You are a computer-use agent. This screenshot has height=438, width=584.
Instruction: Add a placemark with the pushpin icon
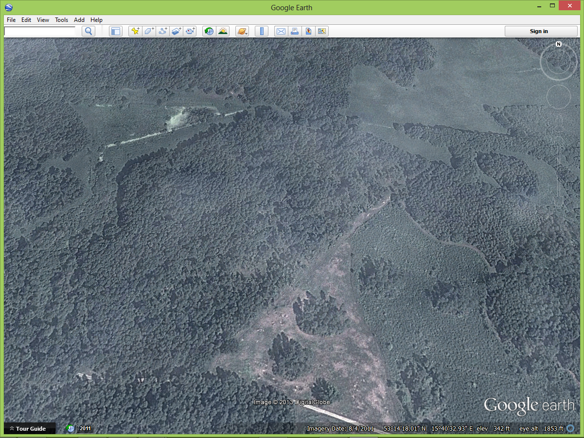(135, 31)
